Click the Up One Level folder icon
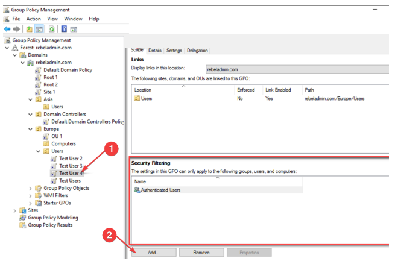Screen dimensions: 395x264 point(30,29)
